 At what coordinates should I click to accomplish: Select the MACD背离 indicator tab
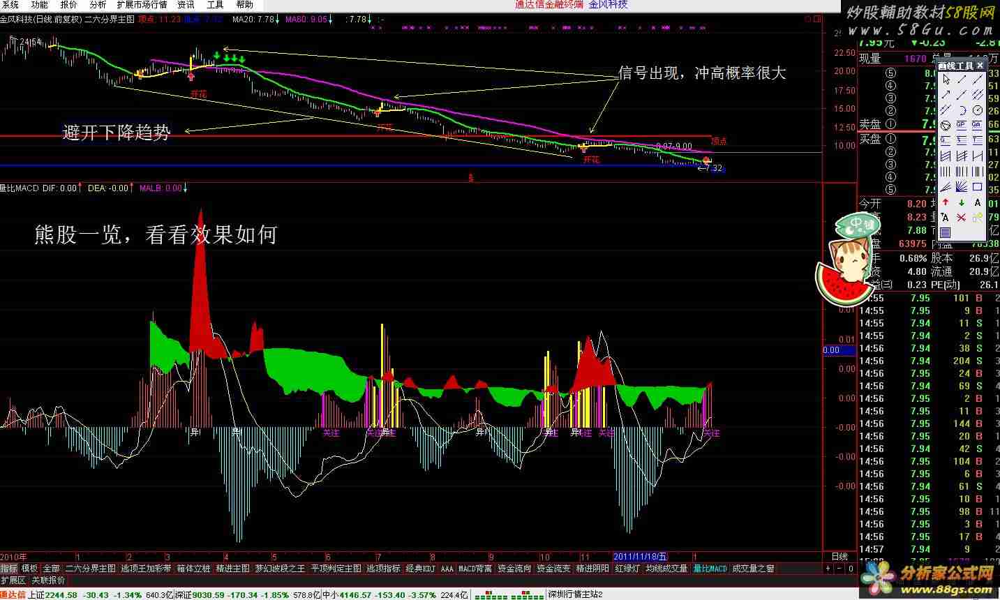click(475, 569)
